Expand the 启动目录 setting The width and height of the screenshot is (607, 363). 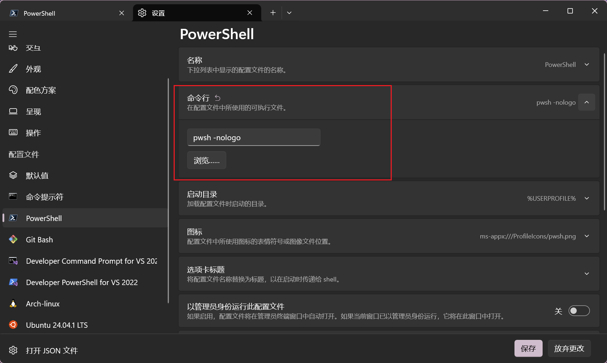click(x=587, y=198)
